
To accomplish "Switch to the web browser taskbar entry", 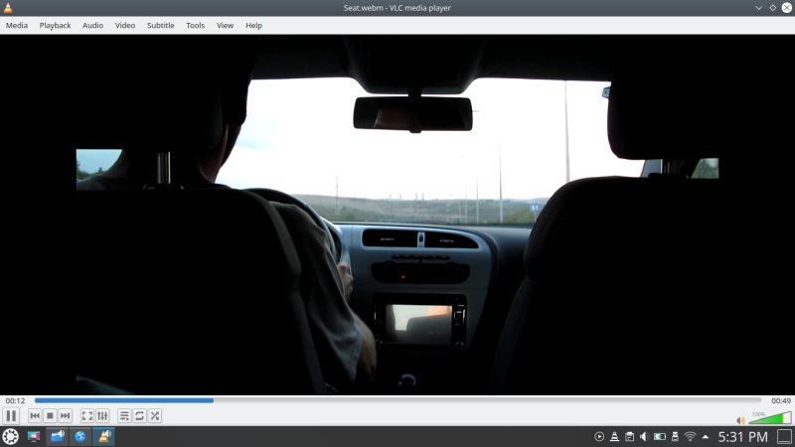I will (x=80, y=436).
